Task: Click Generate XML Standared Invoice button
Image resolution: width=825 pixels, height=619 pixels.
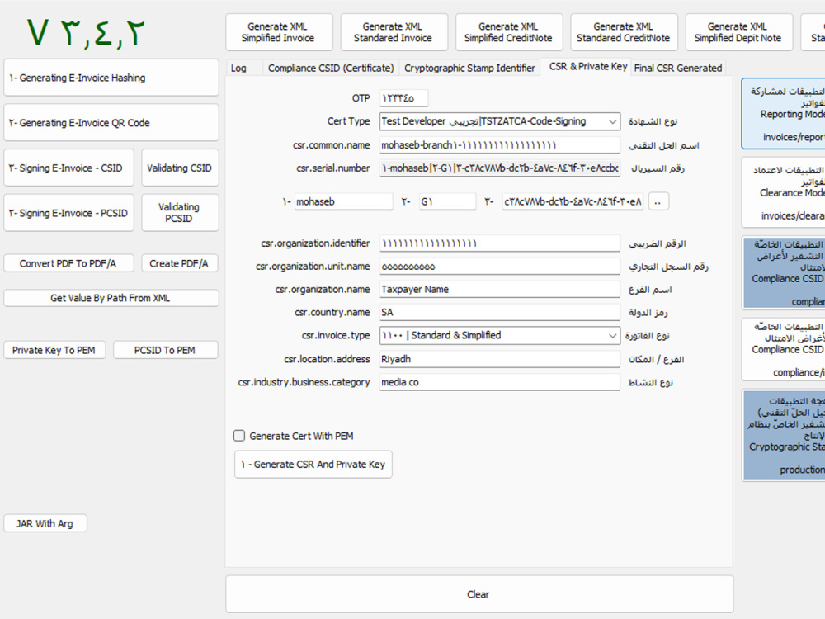Action: click(394, 32)
